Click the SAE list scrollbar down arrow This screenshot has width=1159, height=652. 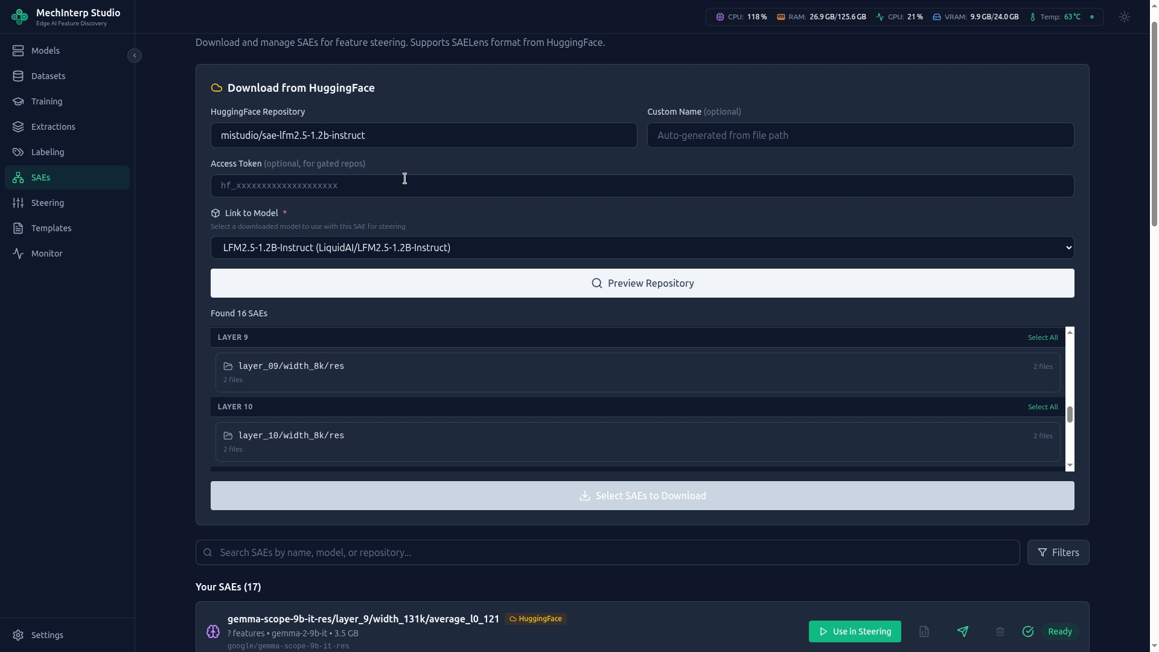[x=1070, y=465]
